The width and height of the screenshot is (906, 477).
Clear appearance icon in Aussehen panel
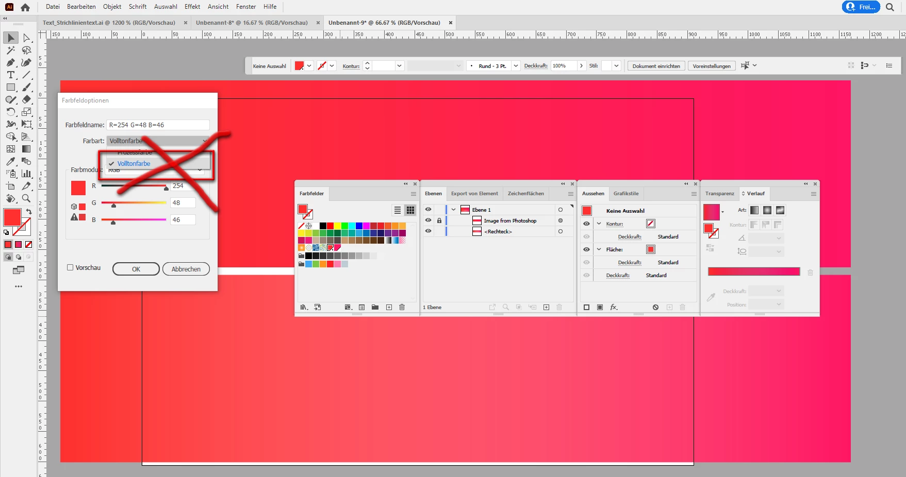(655, 308)
